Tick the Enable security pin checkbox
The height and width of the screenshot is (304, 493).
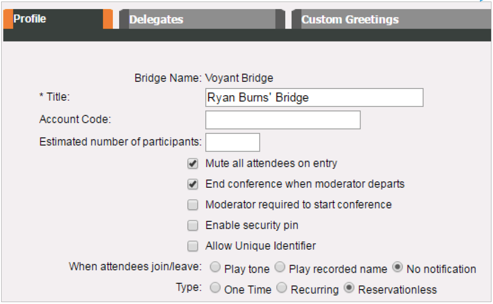coord(193,226)
